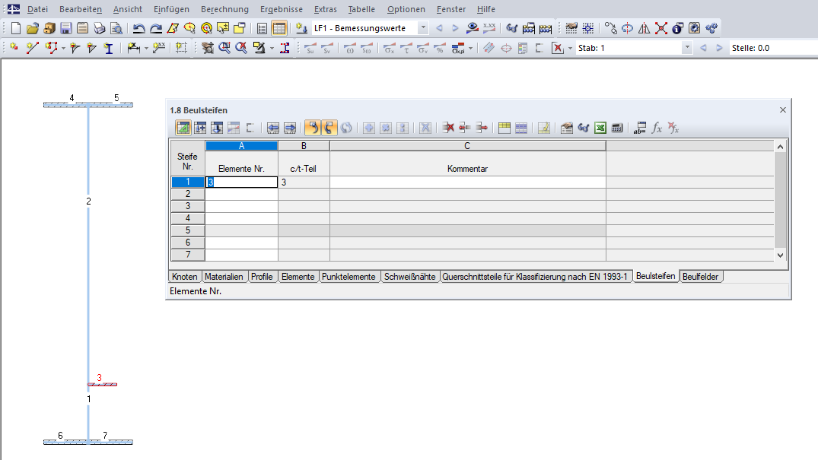
Task: Click table calculator icon
Action: click(617, 128)
